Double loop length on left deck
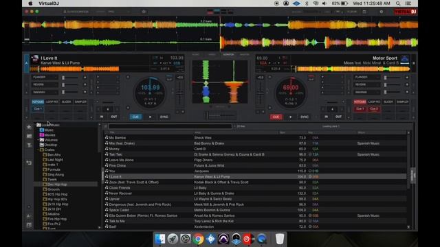 (118, 109)
